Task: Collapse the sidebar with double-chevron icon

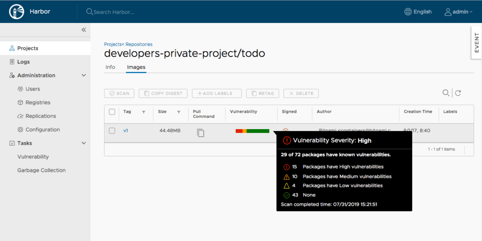Action: click(84, 30)
